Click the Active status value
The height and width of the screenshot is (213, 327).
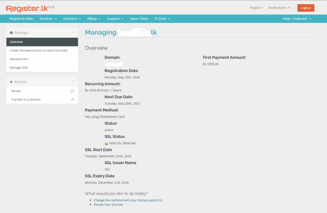pos(109,130)
